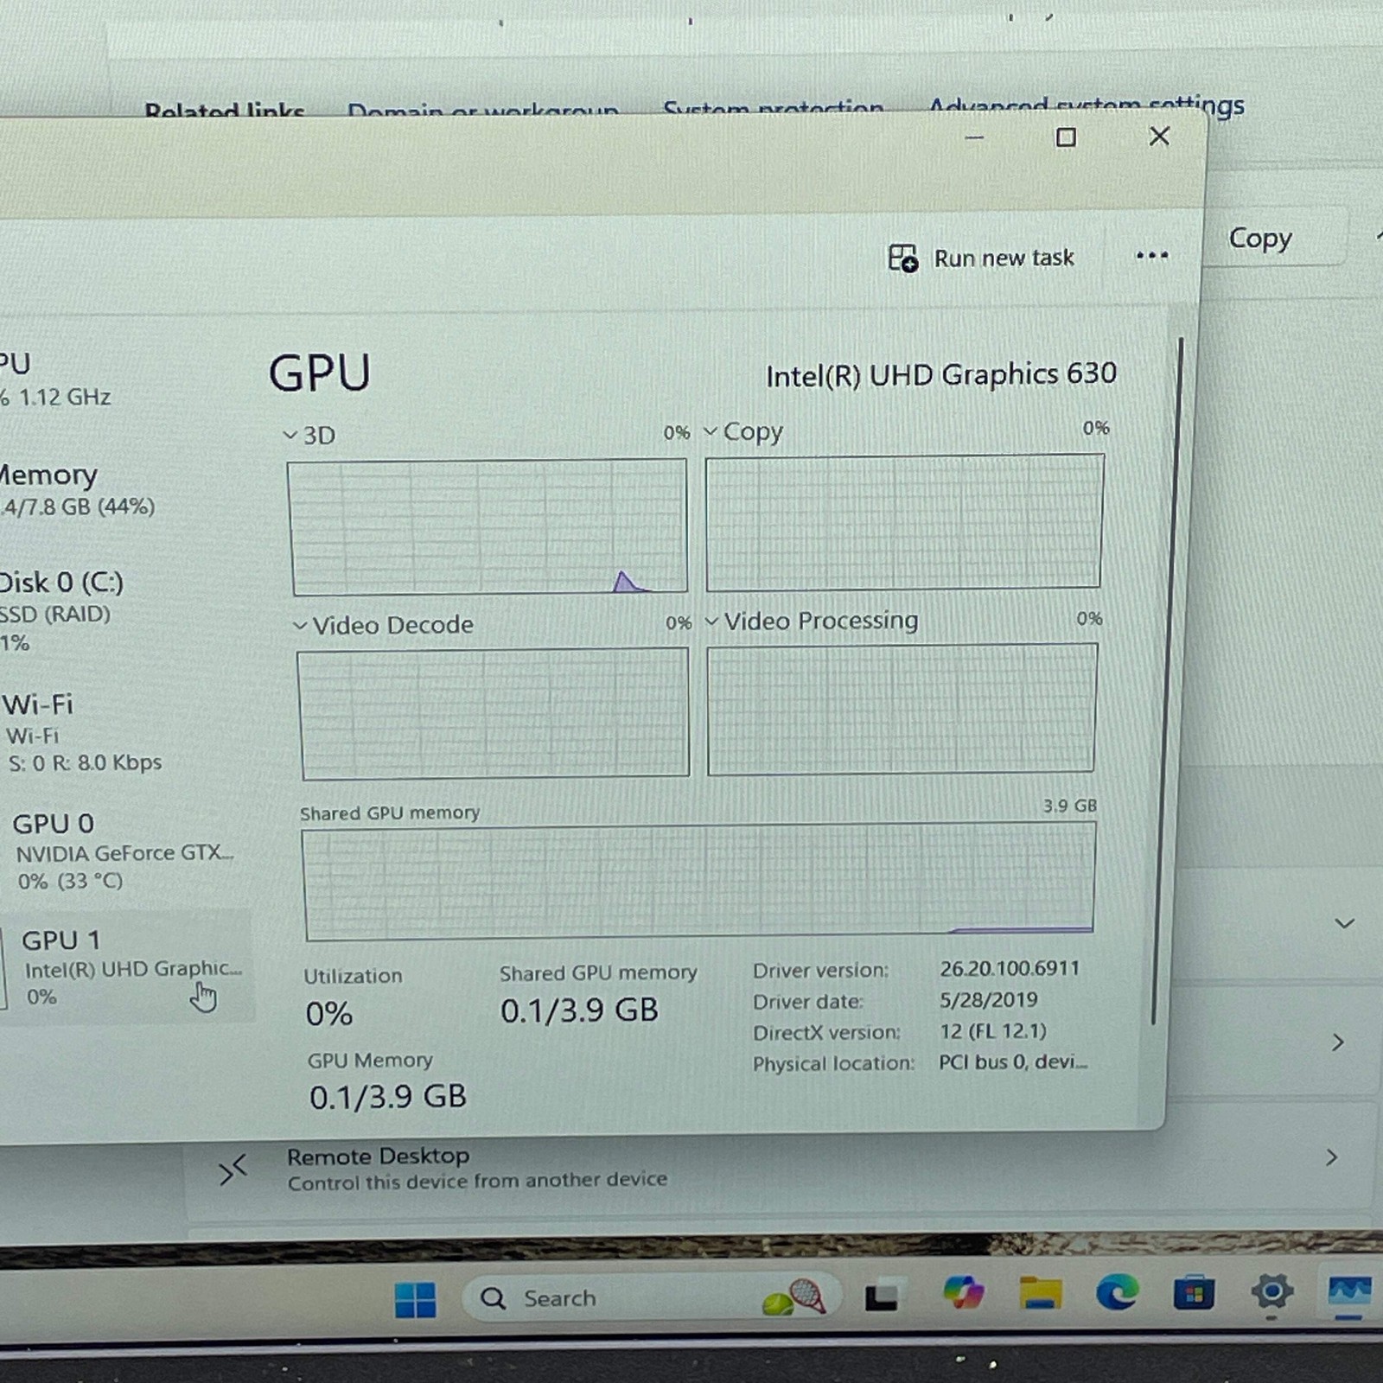The height and width of the screenshot is (1383, 1383).
Task: Expand the Settings section chevron behind Task Manager
Action: point(1344,924)
